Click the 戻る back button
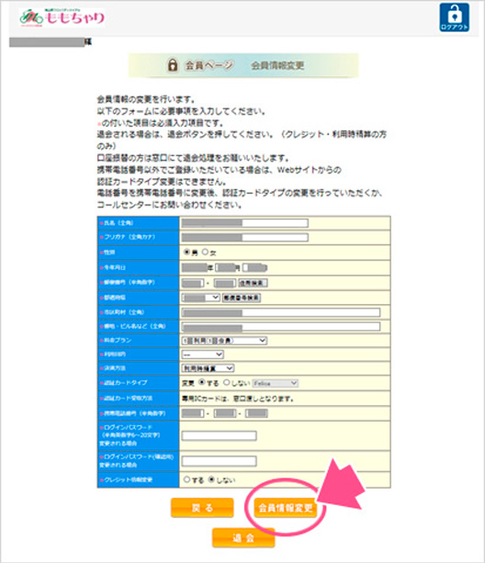 [202, 508]
